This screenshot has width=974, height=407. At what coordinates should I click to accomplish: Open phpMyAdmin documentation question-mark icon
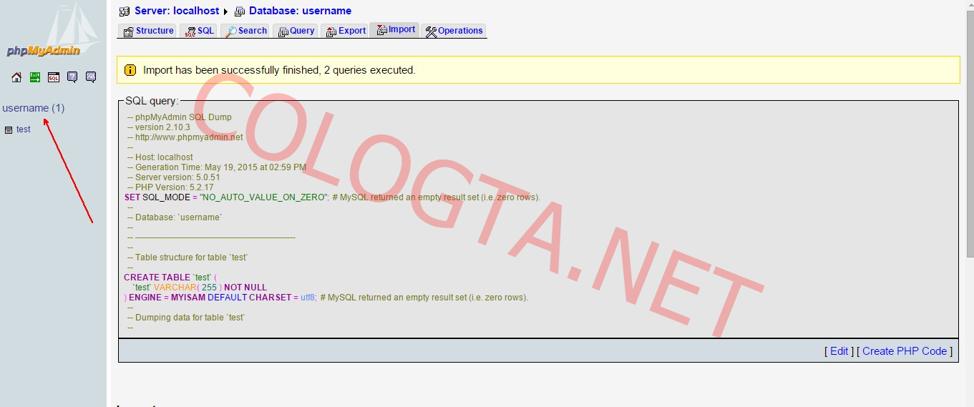click(x=72, y=77)
